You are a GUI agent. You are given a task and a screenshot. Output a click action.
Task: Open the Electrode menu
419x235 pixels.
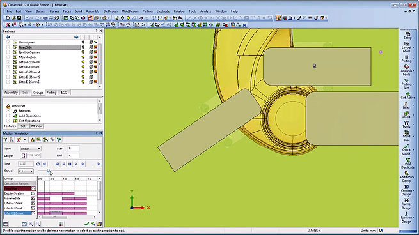click(x=163, y=11)
